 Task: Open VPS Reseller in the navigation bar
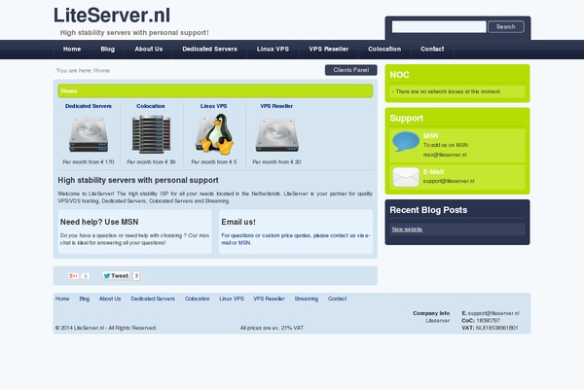[x=329, y=50]
